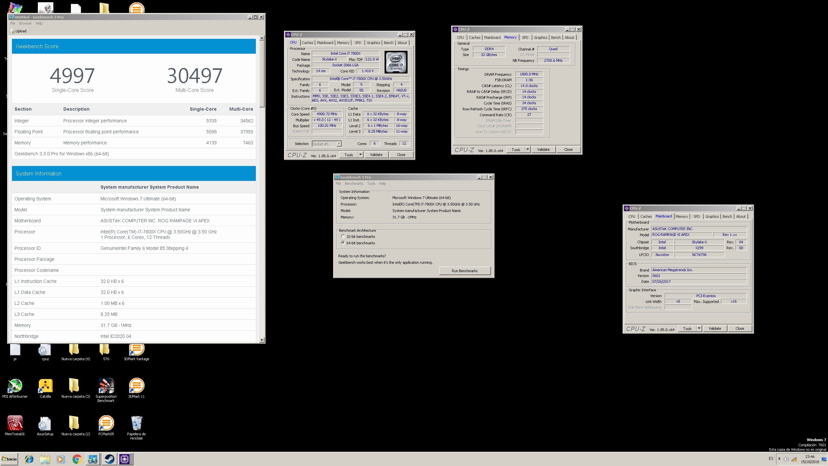Launch Internet Explorer from taskbar
The image size is (828, 466).
(x=29, y=459)
